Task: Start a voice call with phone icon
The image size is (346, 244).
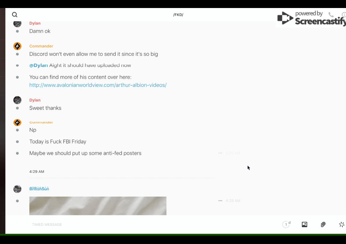Action: tap(331, 15)
